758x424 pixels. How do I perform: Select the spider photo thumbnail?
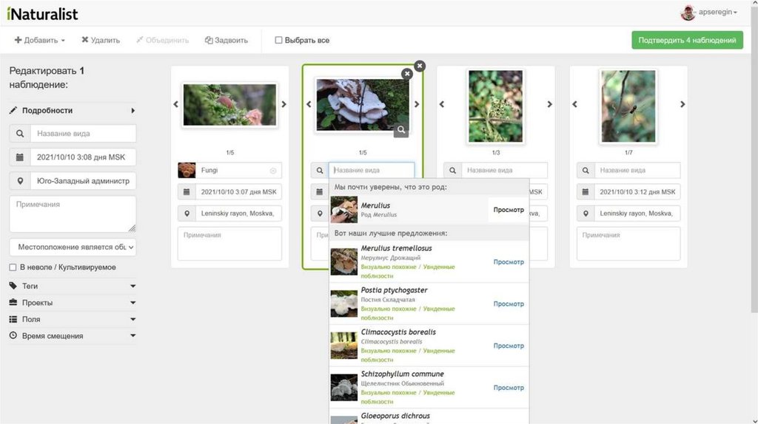[628, 106]
